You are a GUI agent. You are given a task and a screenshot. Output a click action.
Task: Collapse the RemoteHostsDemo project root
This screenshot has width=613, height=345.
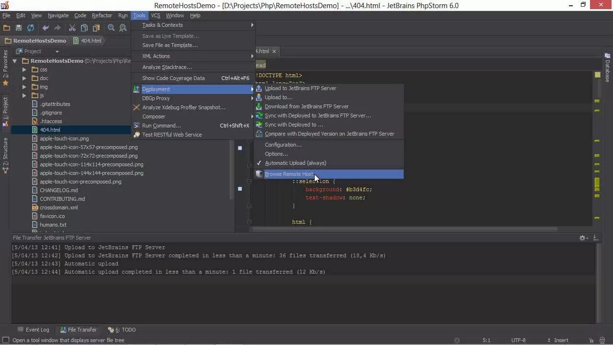(15, 61)
